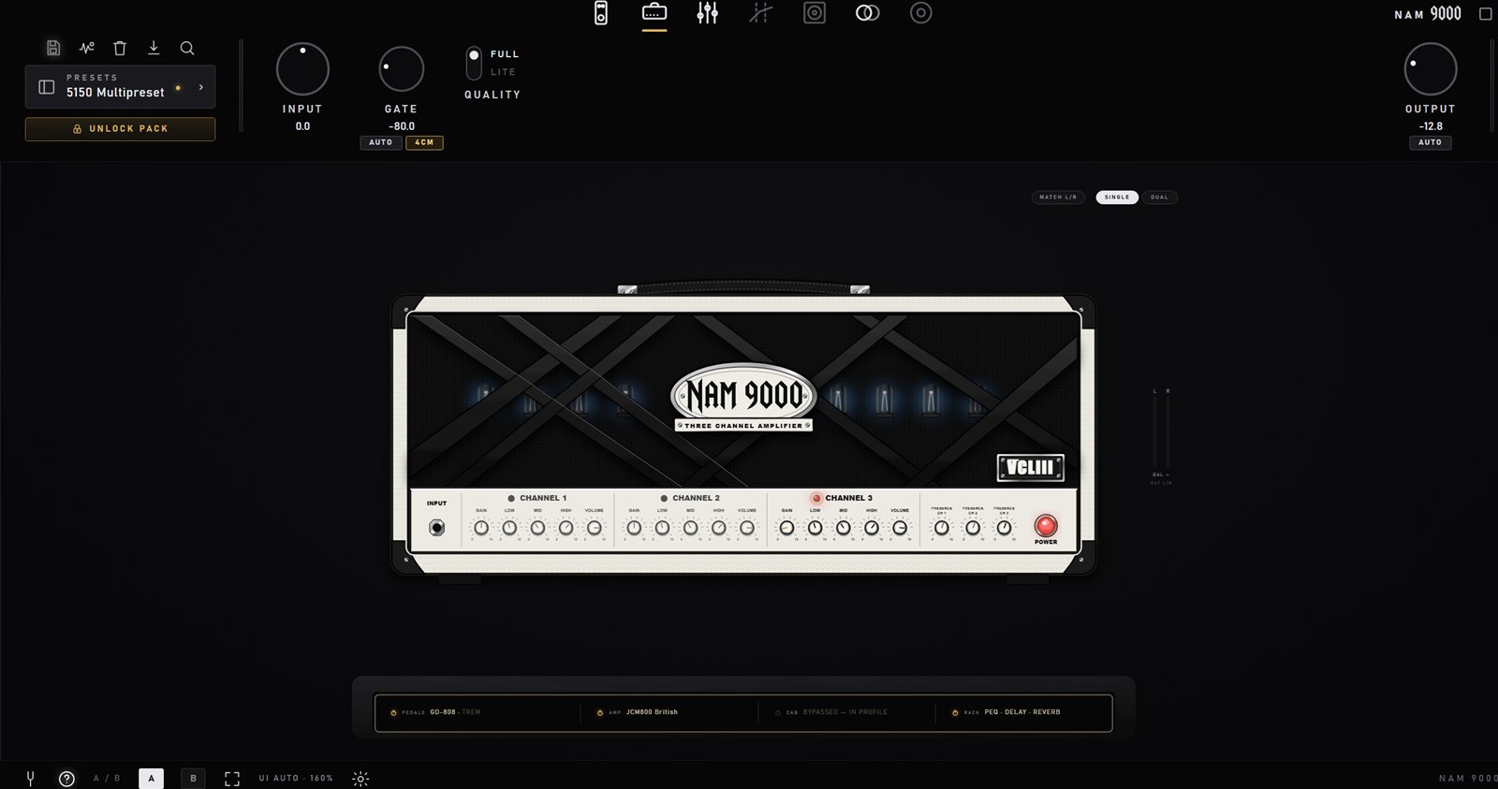Switch to A/B slot B

click(x=193, y=779)
